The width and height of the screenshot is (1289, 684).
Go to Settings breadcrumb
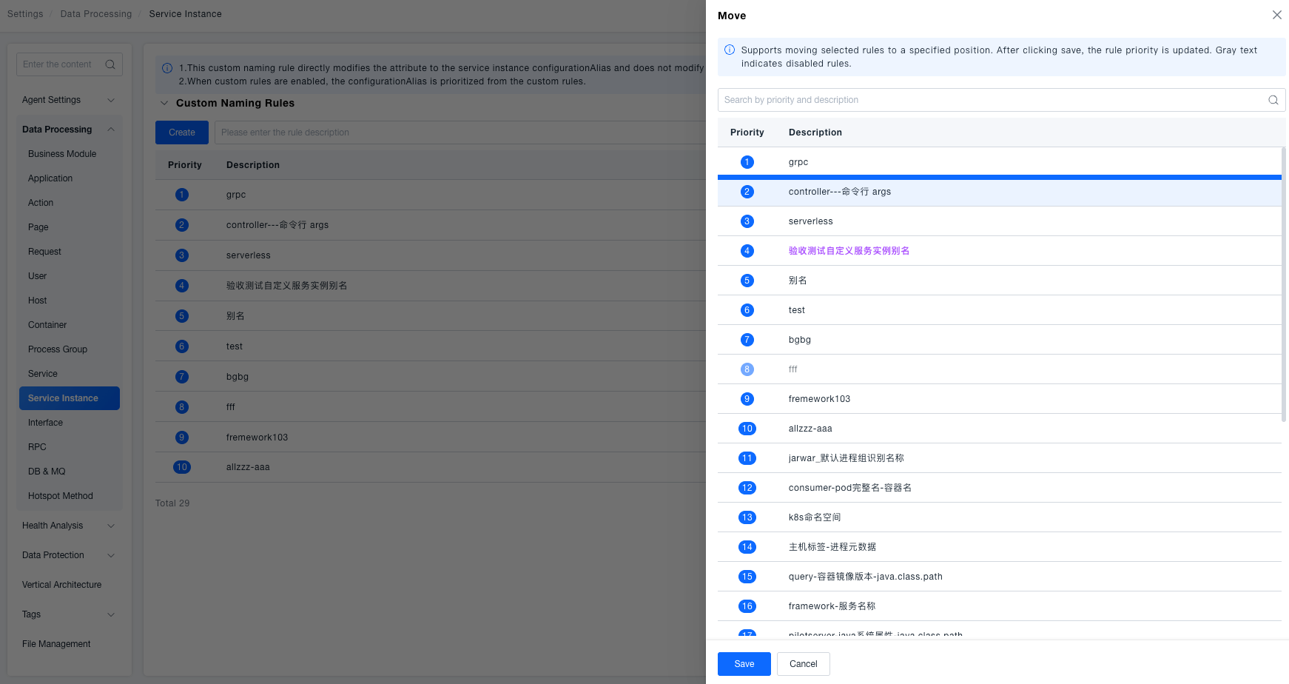click(25, 14)
